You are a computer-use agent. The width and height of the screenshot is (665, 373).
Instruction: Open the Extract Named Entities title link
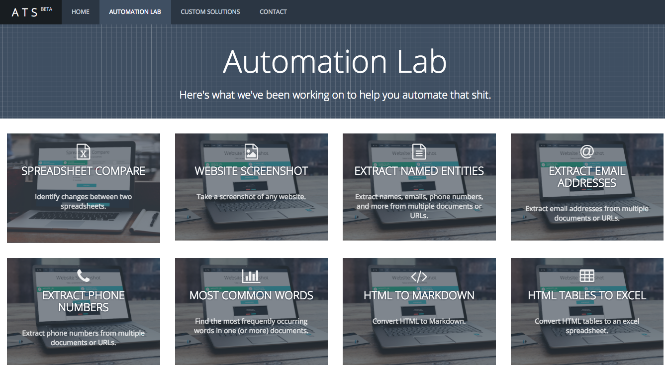coord(419,171)
